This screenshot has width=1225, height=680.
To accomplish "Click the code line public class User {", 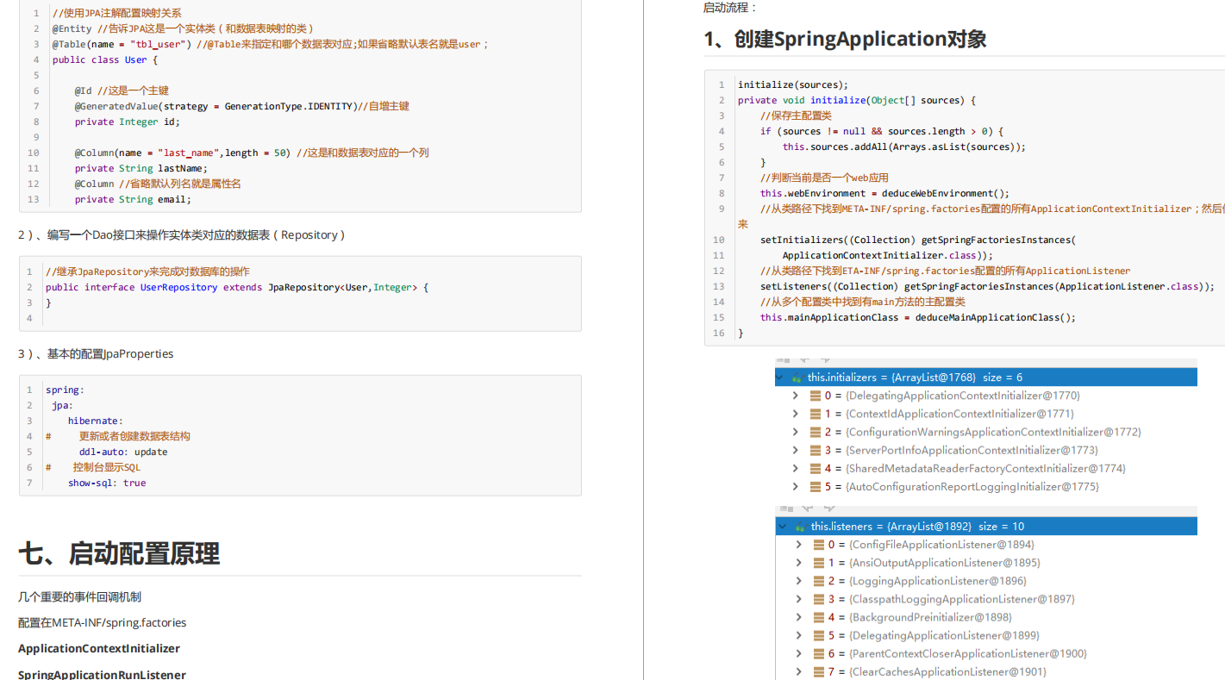I will click(x=105, y=59).
